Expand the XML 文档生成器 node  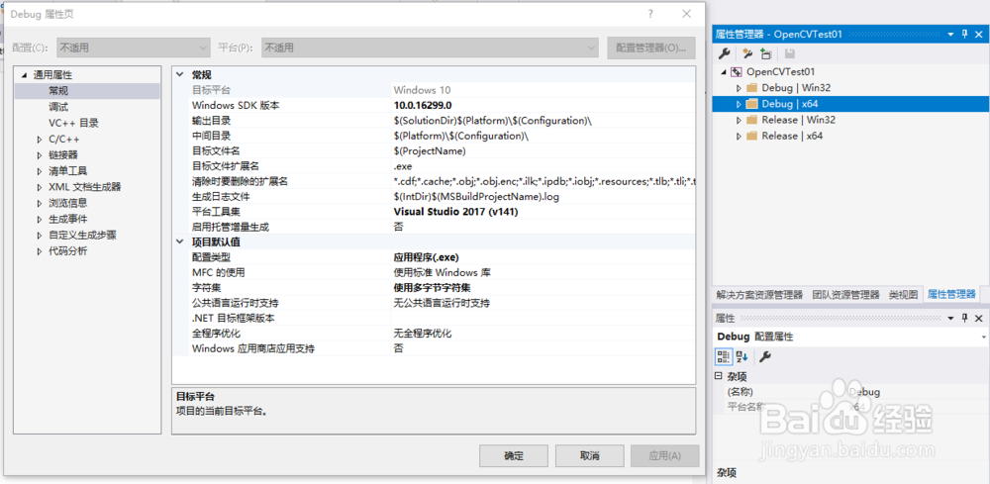click(x=40, y=187)
